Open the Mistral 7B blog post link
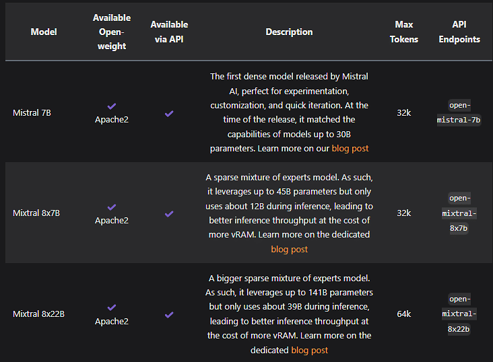493x362 pixels. (350, 148)
